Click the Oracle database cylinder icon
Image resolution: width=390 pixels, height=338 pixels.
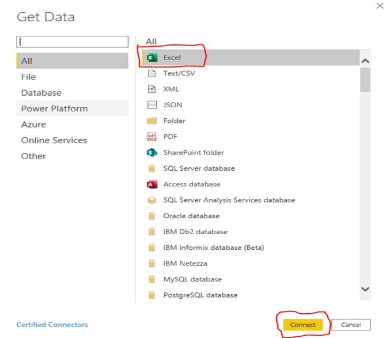152,216
